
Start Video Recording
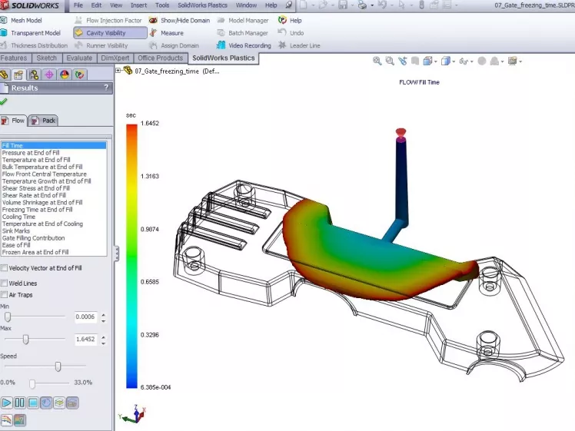(x=244, y=45)
